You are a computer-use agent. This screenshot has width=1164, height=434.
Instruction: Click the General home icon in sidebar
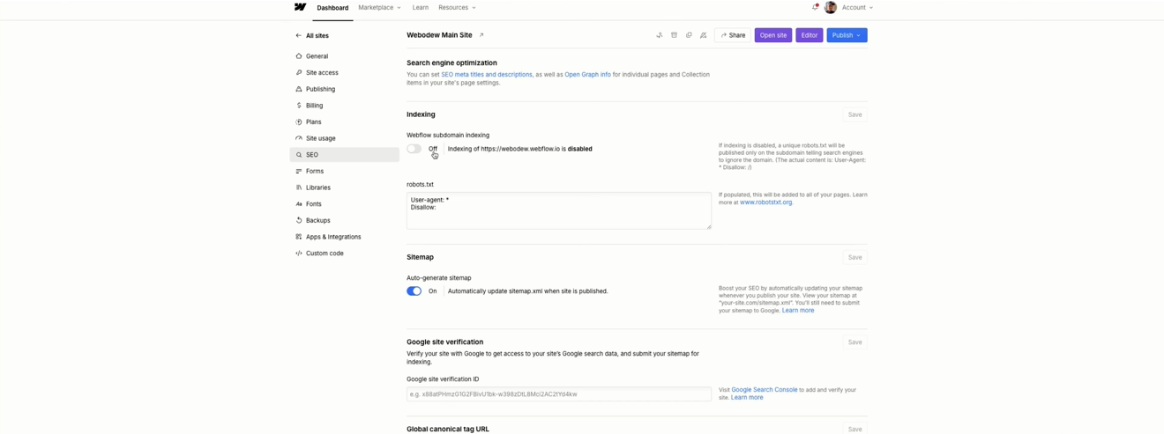299,56
